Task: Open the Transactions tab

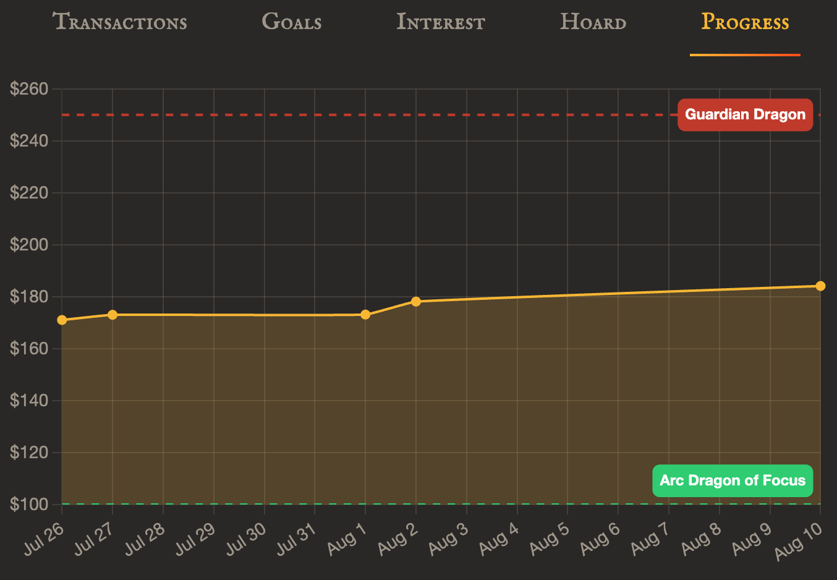Action: pos(120,22)
